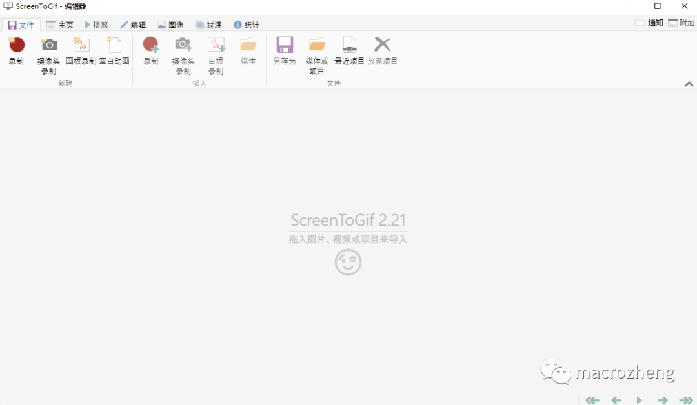The width and height of the screenshot is (697, 405).
Task: Open the 通知 notifications panel
Action: pyautogui.click(x=649, y=23)
